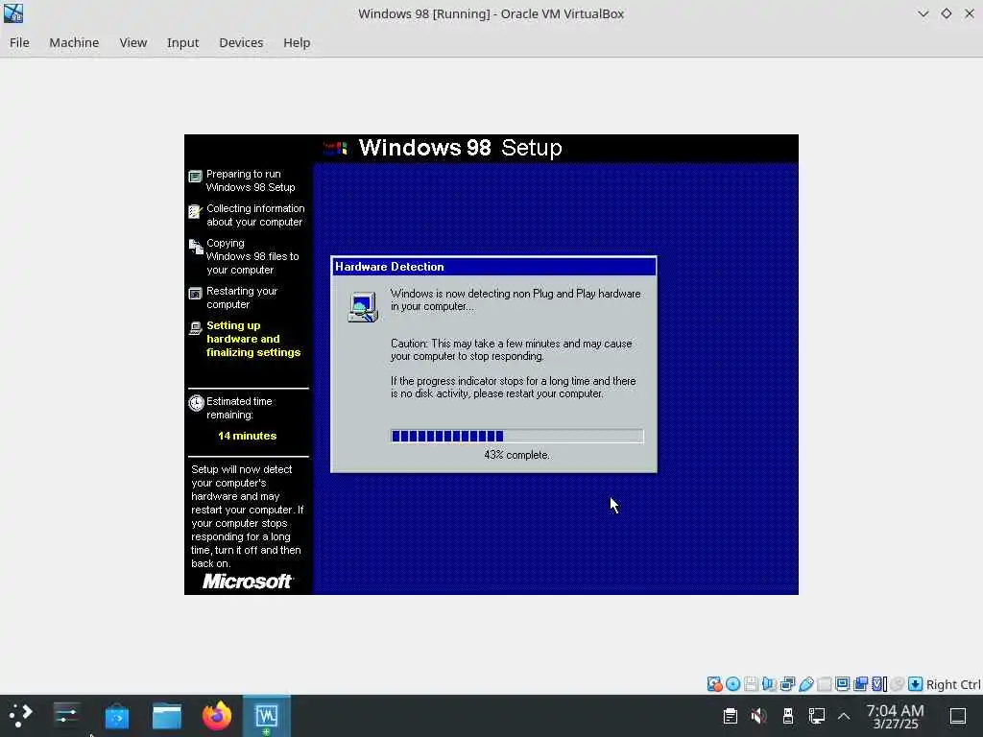Click 'Collecting information about your computer' step

click(255, 215)
